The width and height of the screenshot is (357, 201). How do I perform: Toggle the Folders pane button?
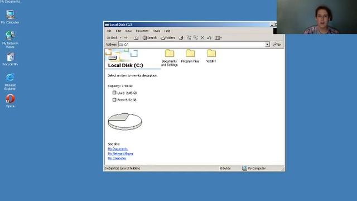tap(168, 38)
